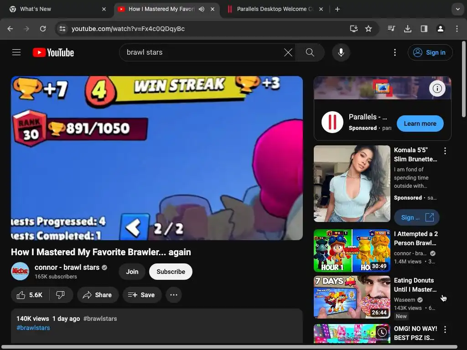Open options for OMG! NO WAY! video
The image size is (467, 350).
click(x=445, y=329)
